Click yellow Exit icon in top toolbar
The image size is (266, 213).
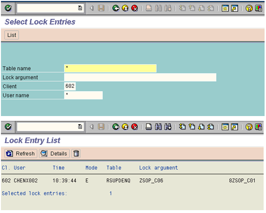(125, 8)
